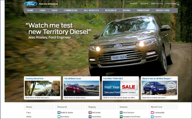Image resolution: width=192 pixels, height=119 pixels.
Task: Click the SUVs link under Home
Action: tap(29, 117)
